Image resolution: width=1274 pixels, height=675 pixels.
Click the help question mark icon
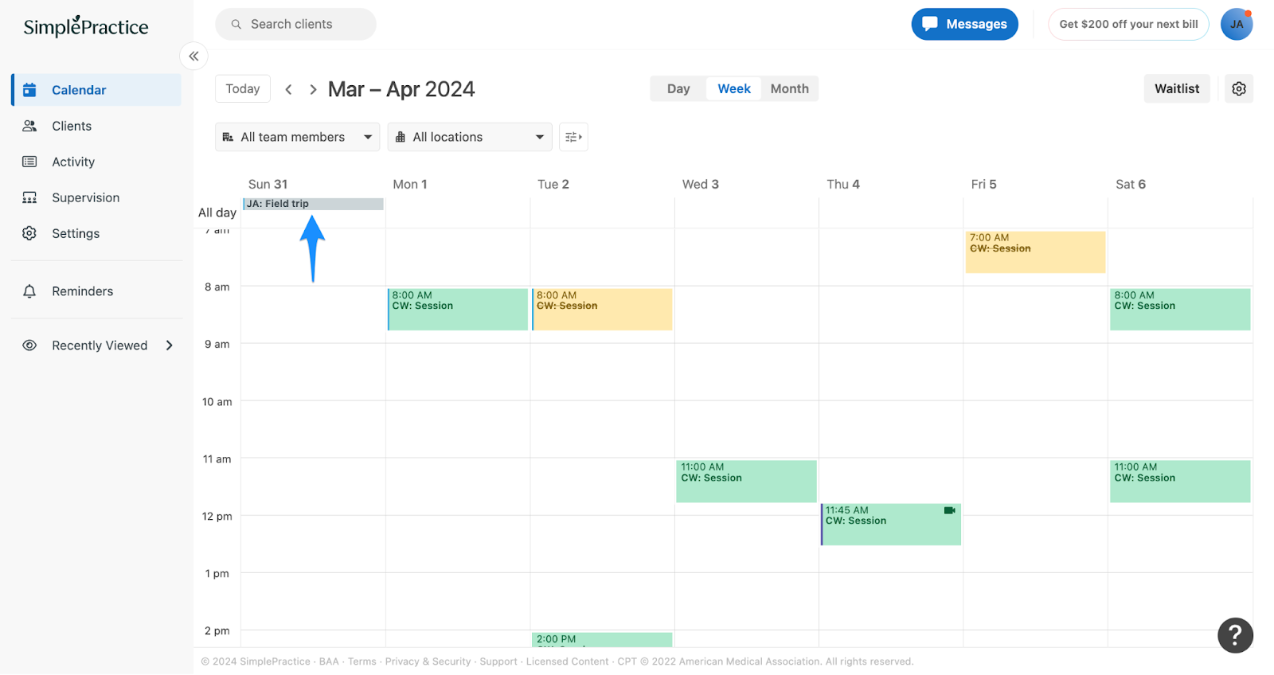pyautogui.click(x=1235, y=635)
